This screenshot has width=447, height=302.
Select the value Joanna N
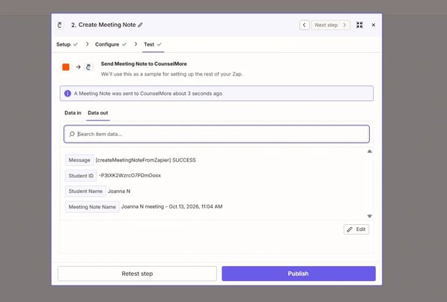pos(119,191)
